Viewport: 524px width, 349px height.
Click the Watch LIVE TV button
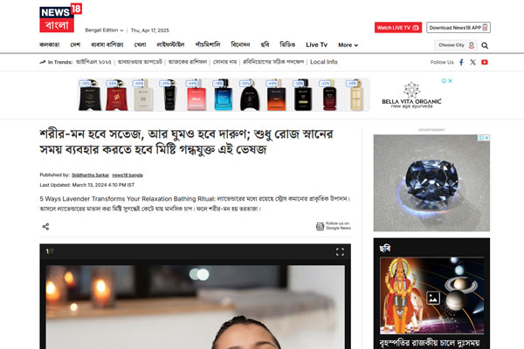(x=398, y=27)
